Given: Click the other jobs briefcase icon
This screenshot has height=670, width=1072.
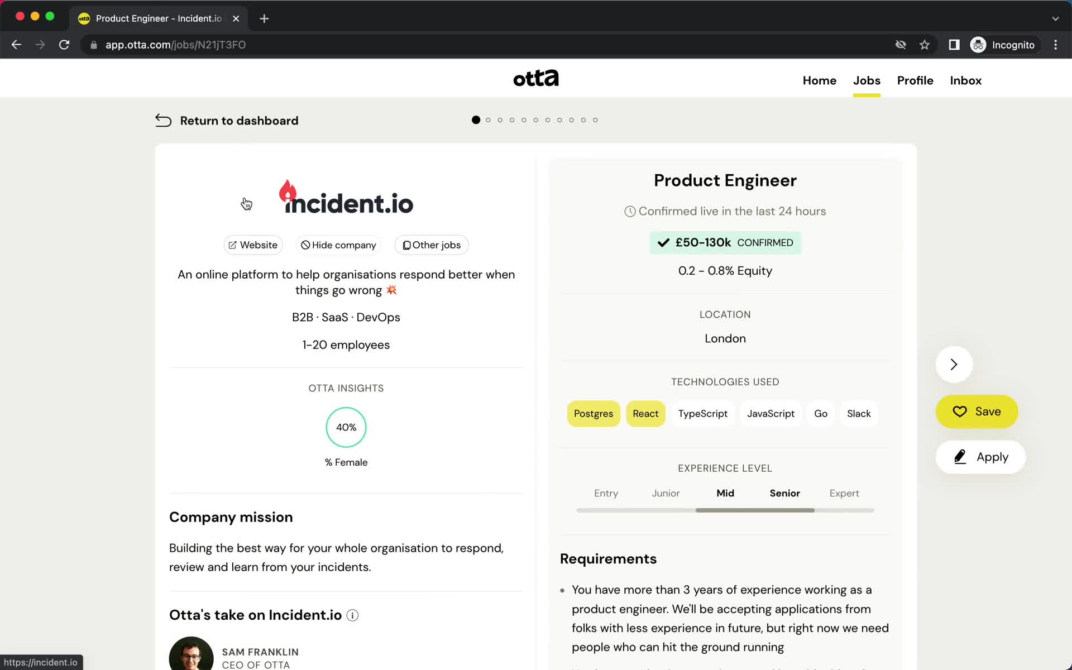Looking at the screenshot, I should pyautogui.click(x=406, y=245).
